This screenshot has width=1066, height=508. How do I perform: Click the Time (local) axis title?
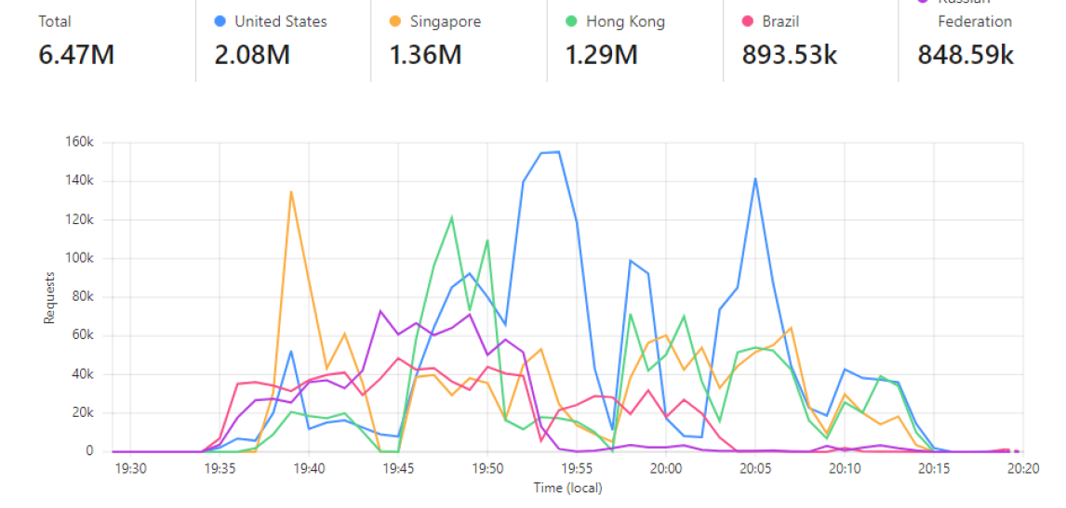[567, 488]
